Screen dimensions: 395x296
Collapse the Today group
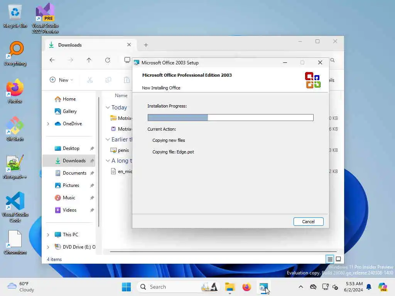(x=108, y=108)
